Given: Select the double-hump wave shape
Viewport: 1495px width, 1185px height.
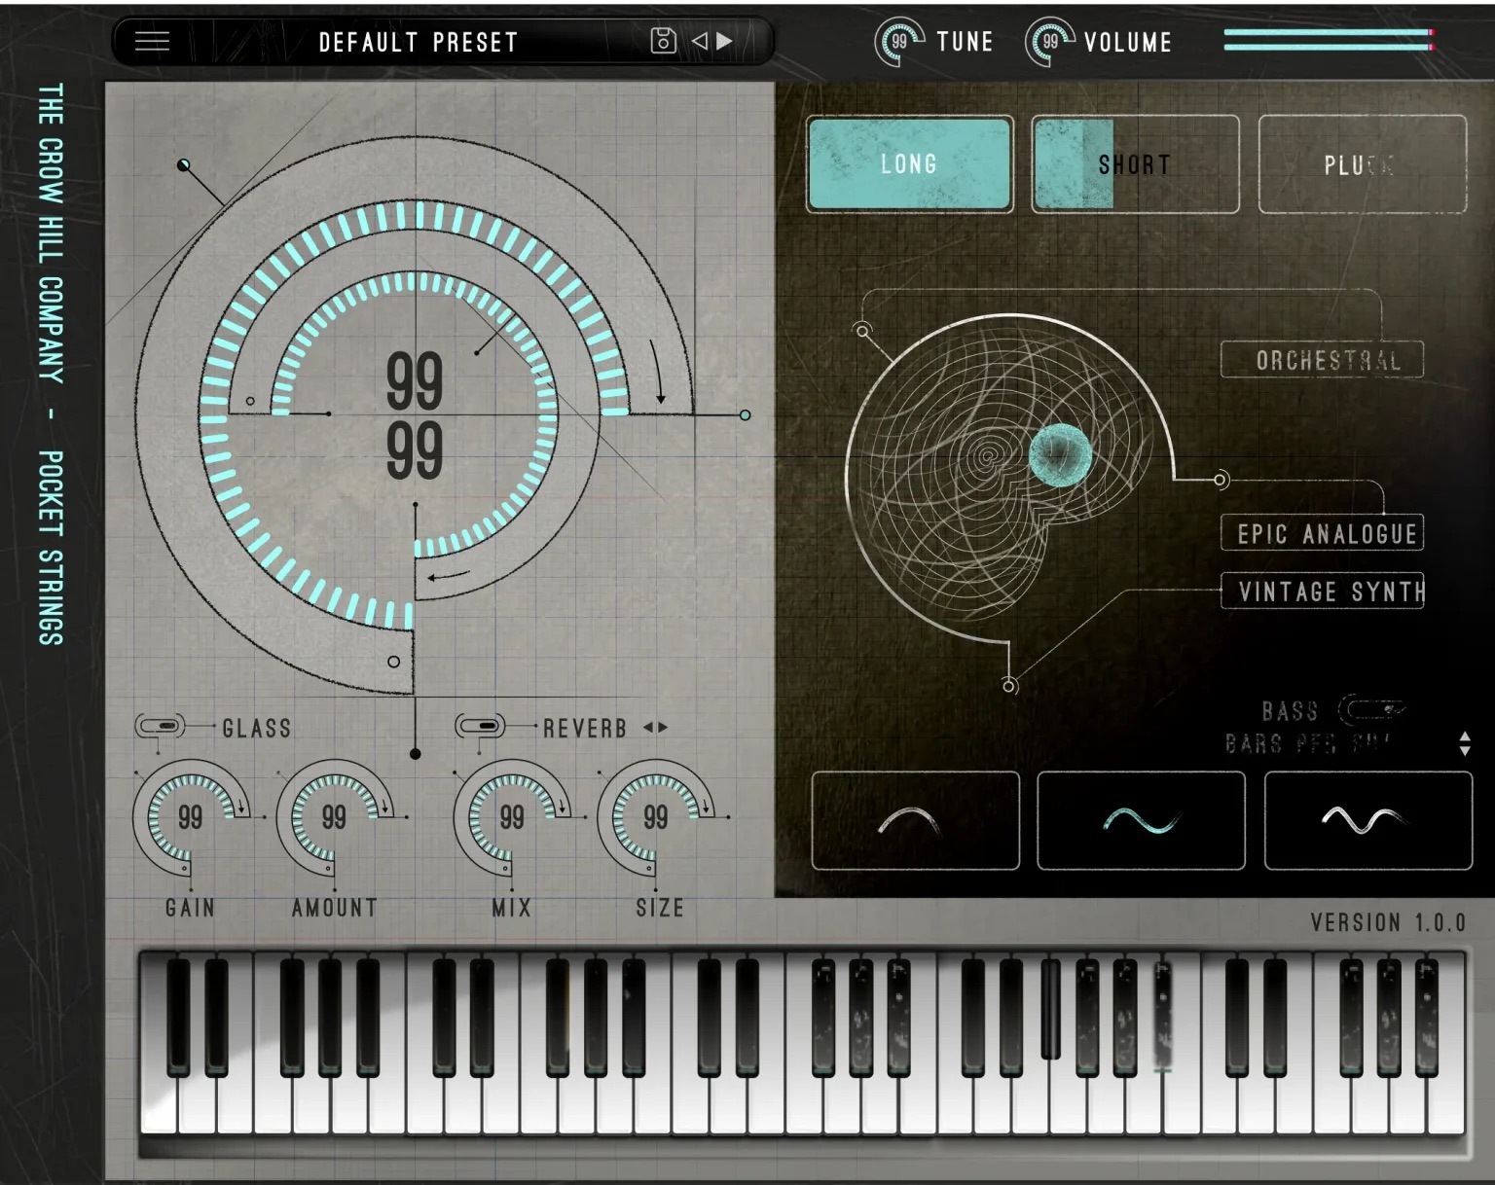Looking at the screenshot, I should [x=1367, y=821].
